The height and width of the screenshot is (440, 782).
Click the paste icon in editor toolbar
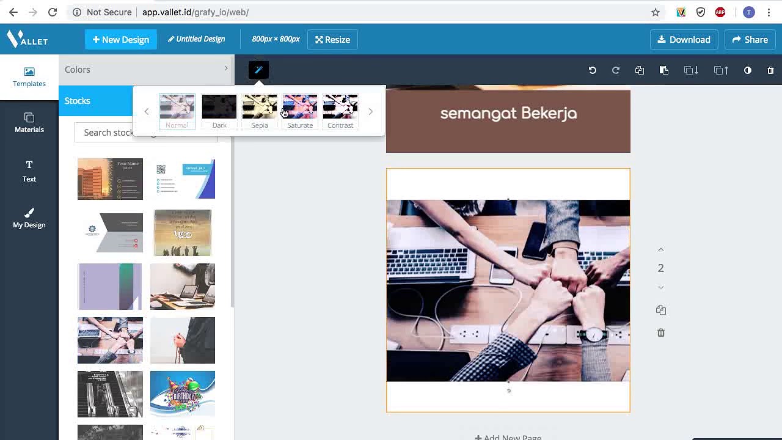click(x=664, y=70)
